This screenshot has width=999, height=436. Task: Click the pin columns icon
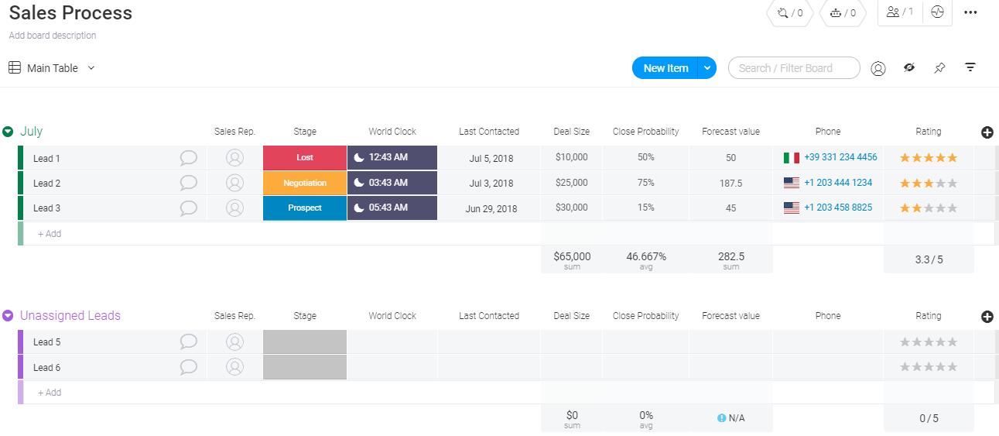939,68
